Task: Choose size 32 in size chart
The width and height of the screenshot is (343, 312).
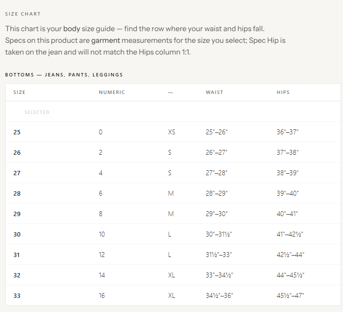Action: [173, 275]
